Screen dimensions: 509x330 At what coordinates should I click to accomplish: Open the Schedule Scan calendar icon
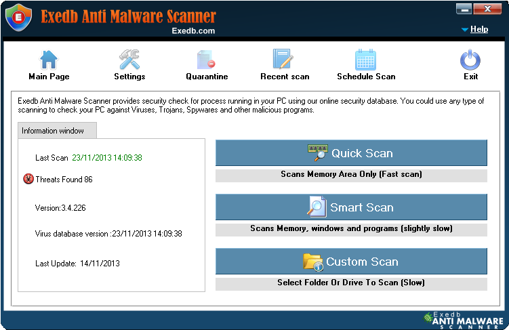click(x=365, y=60)
